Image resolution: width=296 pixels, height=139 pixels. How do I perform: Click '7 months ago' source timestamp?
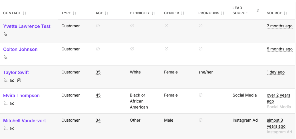point(279,26)
